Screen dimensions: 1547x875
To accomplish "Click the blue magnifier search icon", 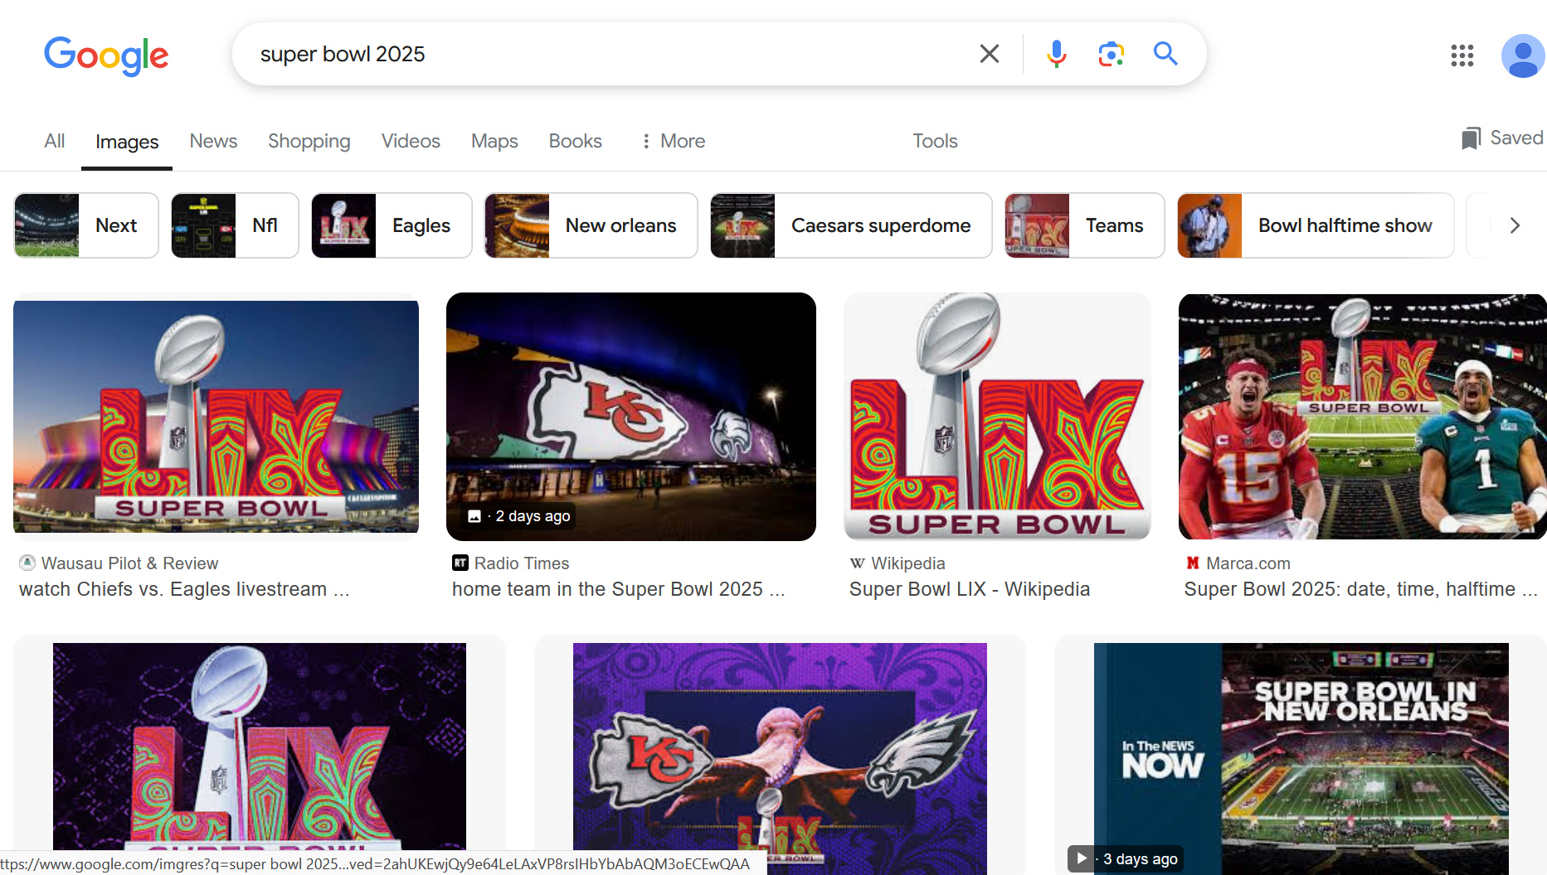I will coord(1165,54).
